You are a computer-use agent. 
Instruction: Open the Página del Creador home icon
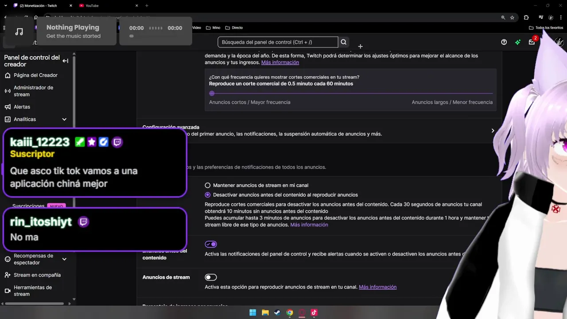[x=8, y=75]
